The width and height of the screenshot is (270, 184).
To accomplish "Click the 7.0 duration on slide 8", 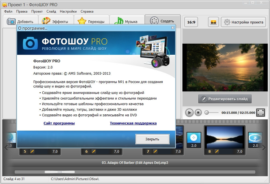I will (x=240, y=152).
